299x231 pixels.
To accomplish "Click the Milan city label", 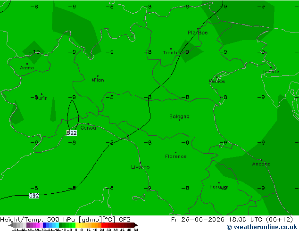I will [x=98, y=80].
